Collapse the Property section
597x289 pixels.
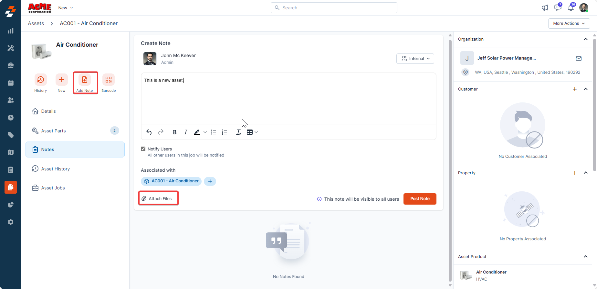tap(586, 173)
